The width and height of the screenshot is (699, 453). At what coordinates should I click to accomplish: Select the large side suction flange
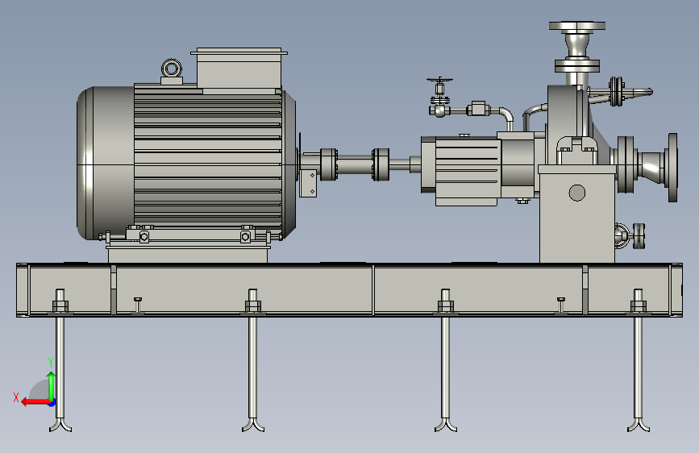pos(672,167)
